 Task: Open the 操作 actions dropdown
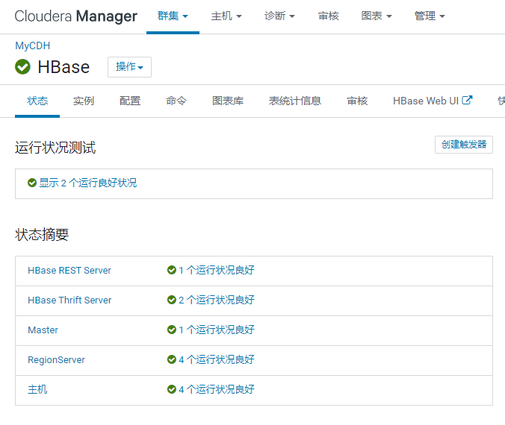tap(129, 67)
